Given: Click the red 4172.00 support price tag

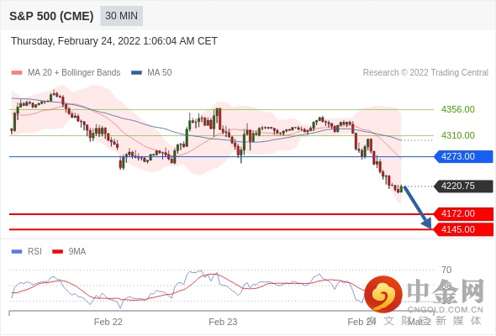Looking at the screenshot, I should point(463,214).
